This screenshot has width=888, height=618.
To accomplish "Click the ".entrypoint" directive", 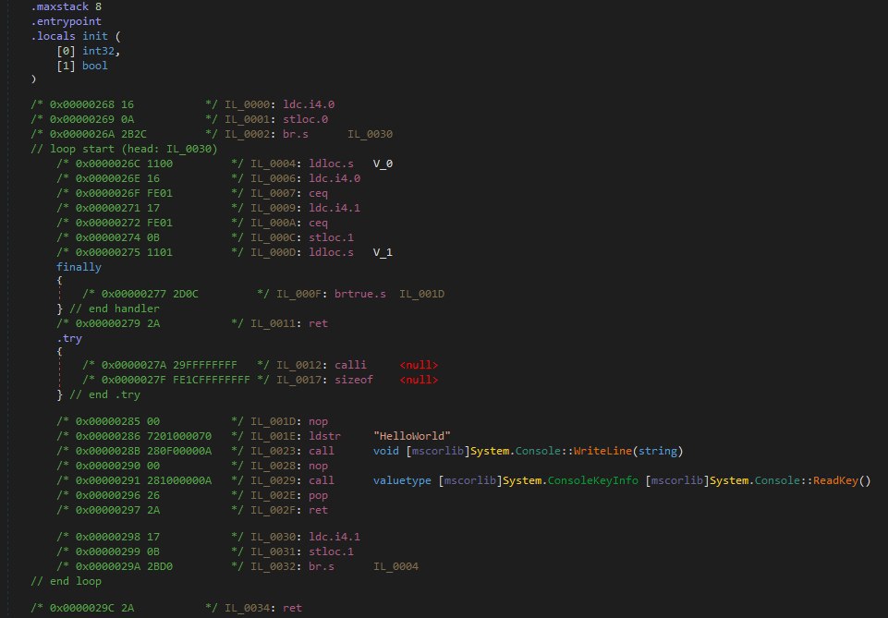I will [67, 21].
